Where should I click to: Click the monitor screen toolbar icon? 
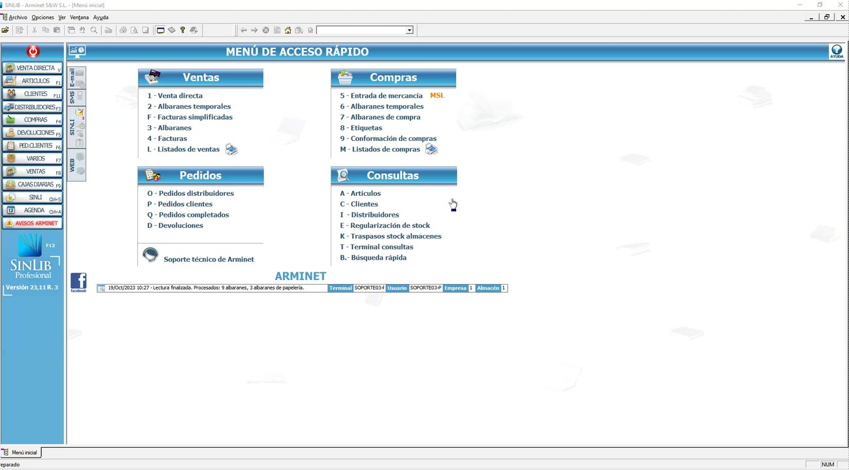point(160,30)
